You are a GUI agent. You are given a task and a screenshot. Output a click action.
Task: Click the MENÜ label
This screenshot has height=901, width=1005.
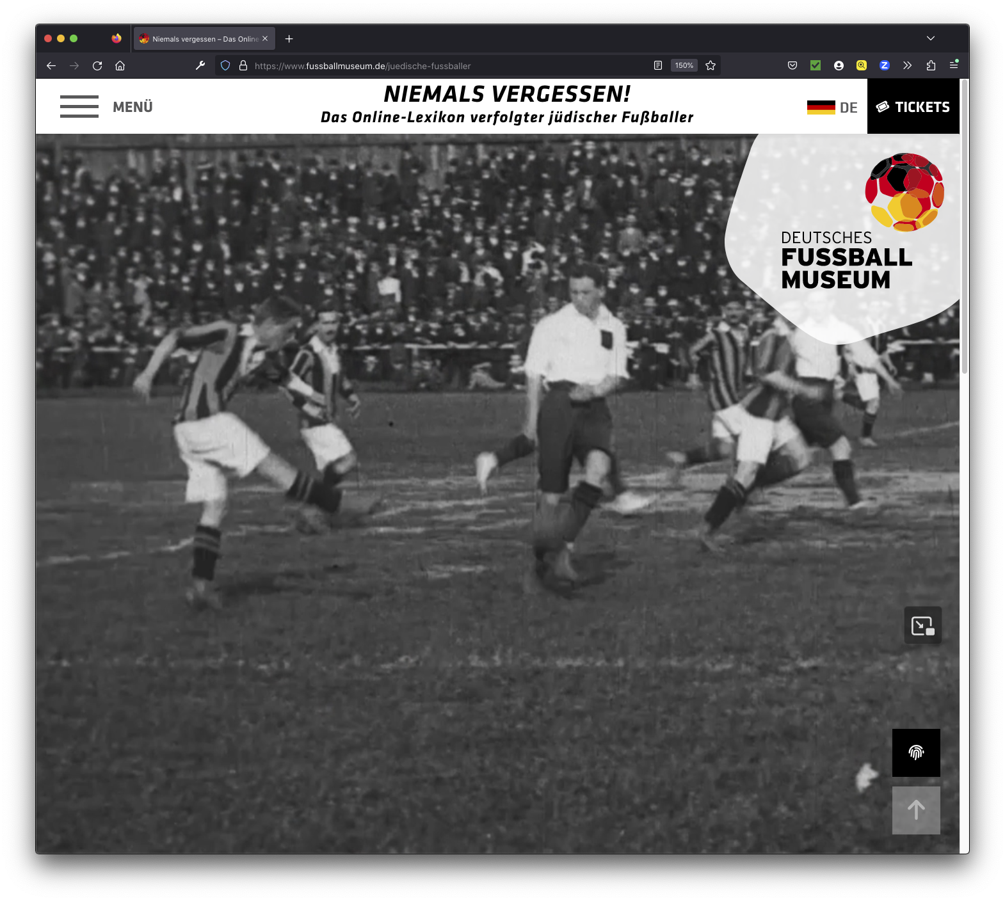[x=133, y=107]
